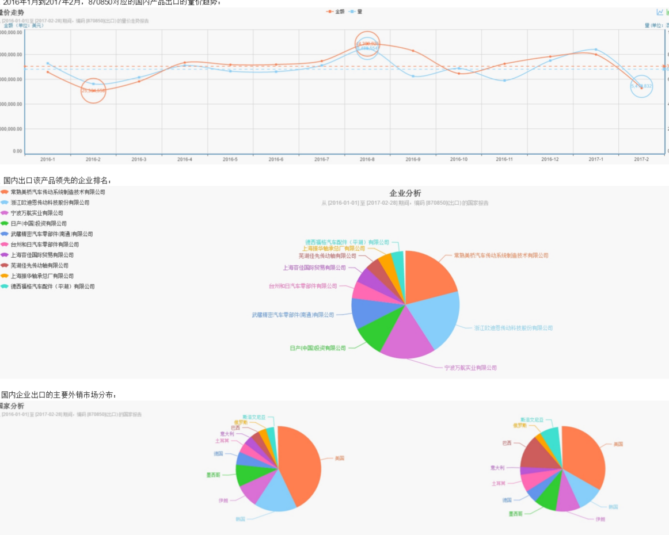Select the circled 2016-2 minimum amount point
Viewport: 669px width, 535px height.
pos(93,90)
